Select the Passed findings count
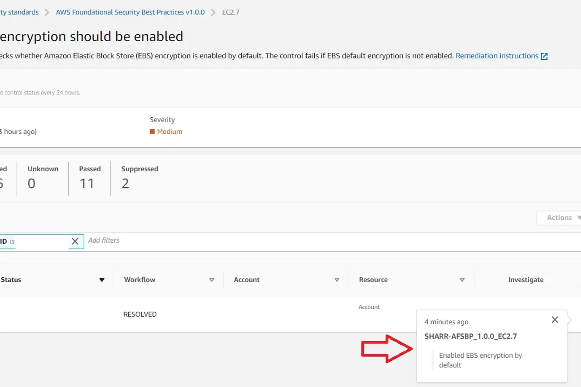Viewport: 581px width, 387px height. click(x=87, y=183)
